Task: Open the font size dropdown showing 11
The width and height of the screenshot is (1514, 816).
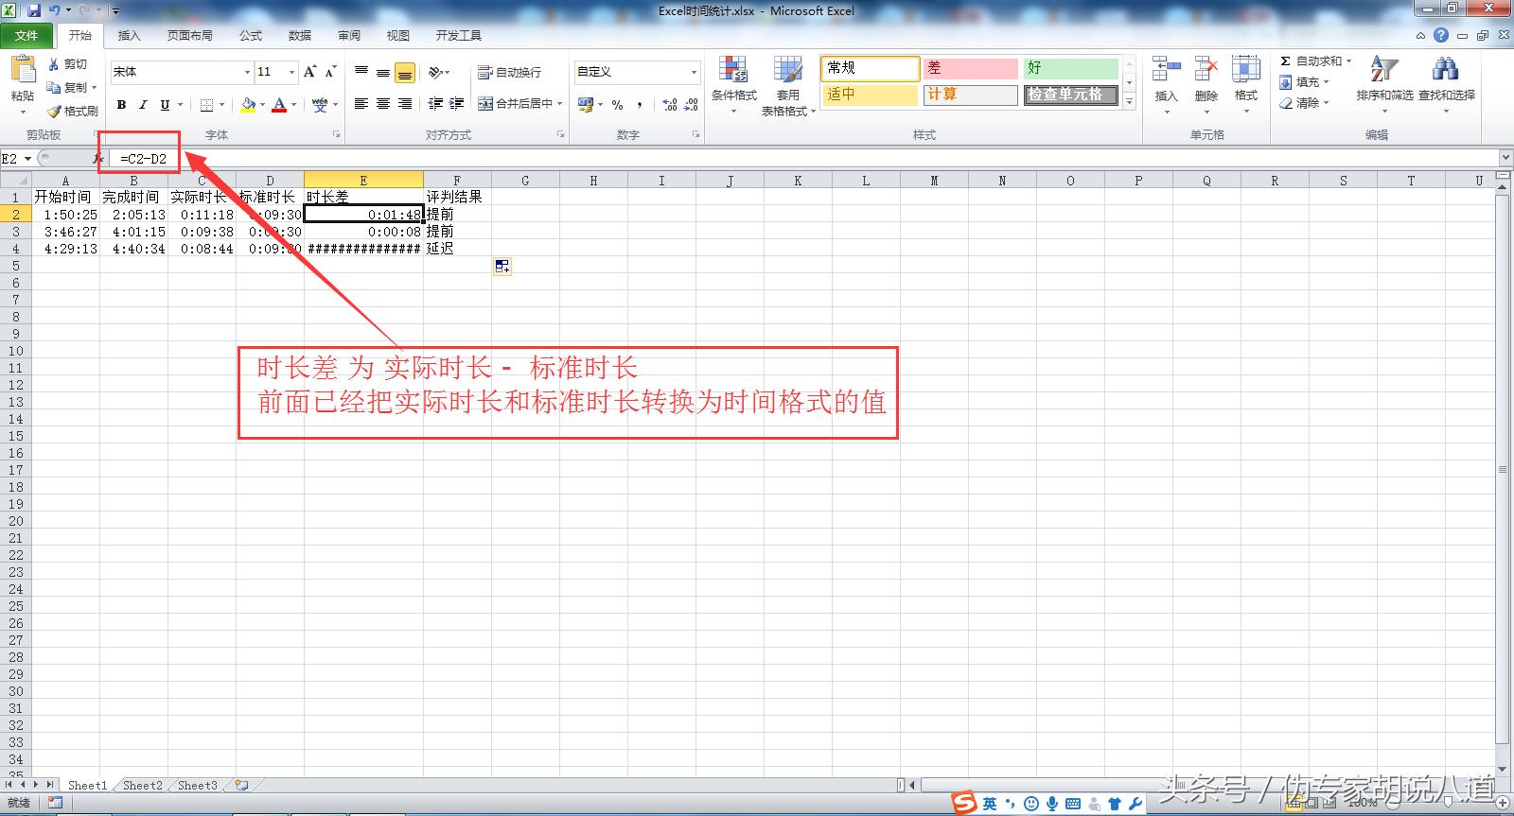Action: pos(291,72)
